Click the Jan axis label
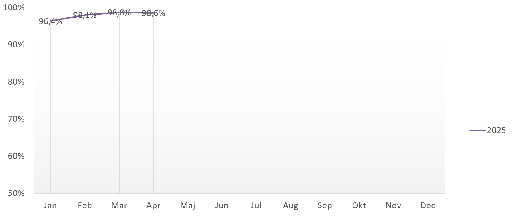 click(50, 205)
